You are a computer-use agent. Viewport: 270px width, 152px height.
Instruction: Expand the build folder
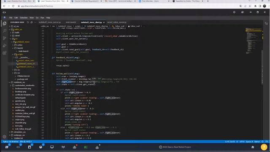17,33
